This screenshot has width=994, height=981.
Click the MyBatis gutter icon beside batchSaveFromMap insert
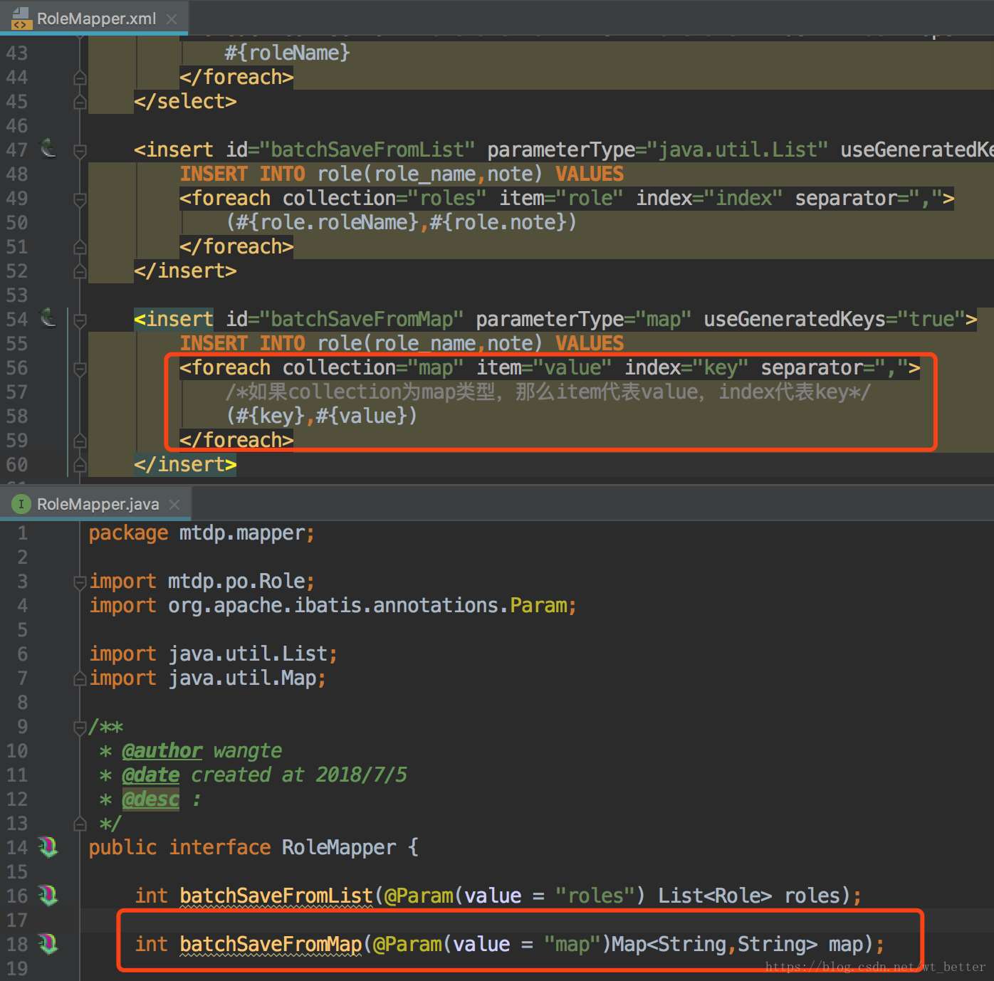coord(48,318)
